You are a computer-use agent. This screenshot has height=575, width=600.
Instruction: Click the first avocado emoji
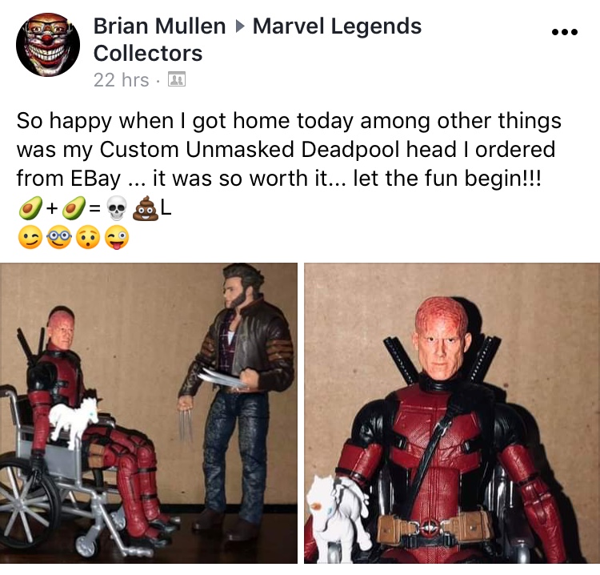click(30, 208)
